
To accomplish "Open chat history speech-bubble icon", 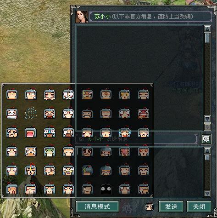I will point(206,139).
